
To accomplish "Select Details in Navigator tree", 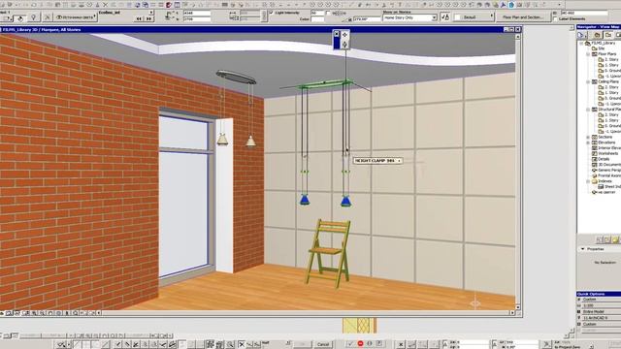I will pyautogui.click(x=604, y=159).
